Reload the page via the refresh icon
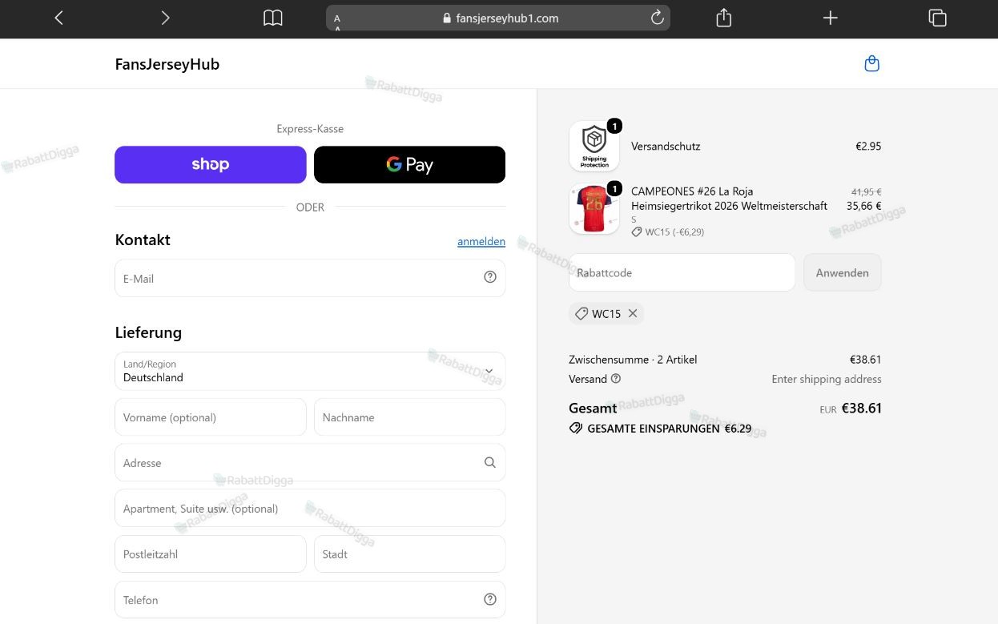The height and width of the screenshot is (624, 998). click(658, 18)
